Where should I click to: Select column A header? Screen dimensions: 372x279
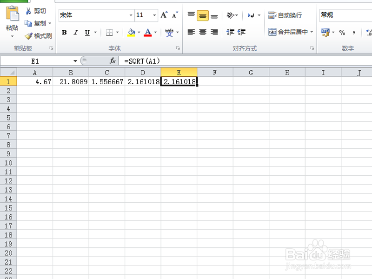click(35, 73)
